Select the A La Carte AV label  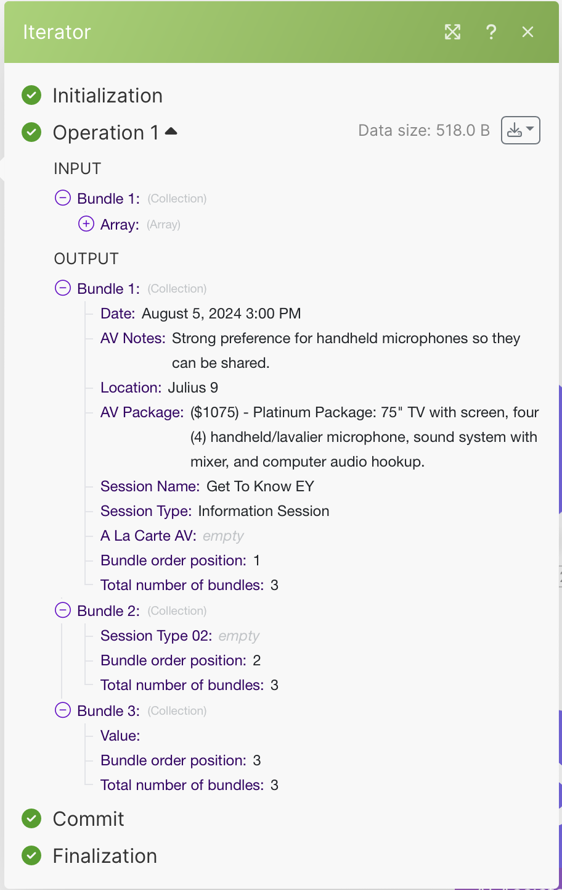[148, 536]
